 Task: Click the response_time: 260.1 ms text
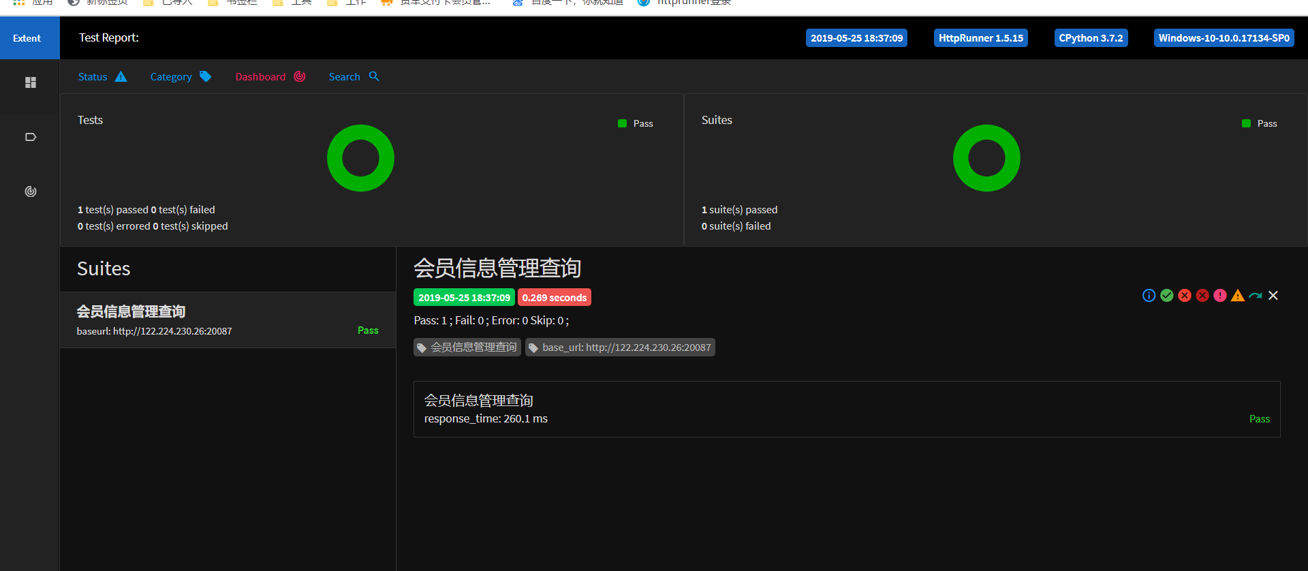tap(486, 419)
